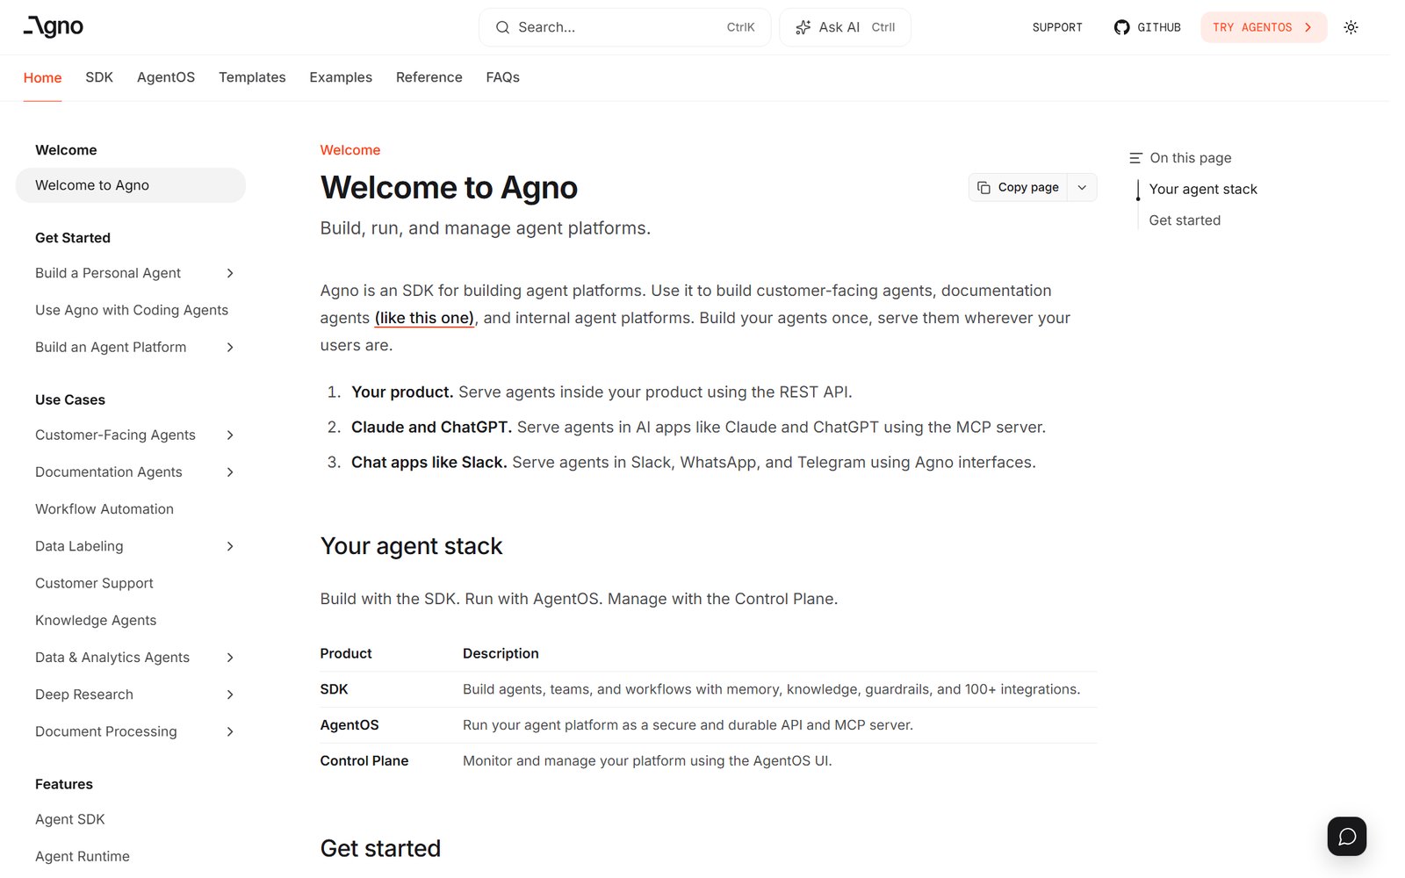Click the GitHub octocat icon
The height and width of the screenshot is (878, 1405).
pyautogui.click(x=1121, y=27)
